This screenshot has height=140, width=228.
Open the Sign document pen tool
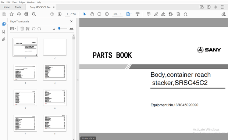163,14
